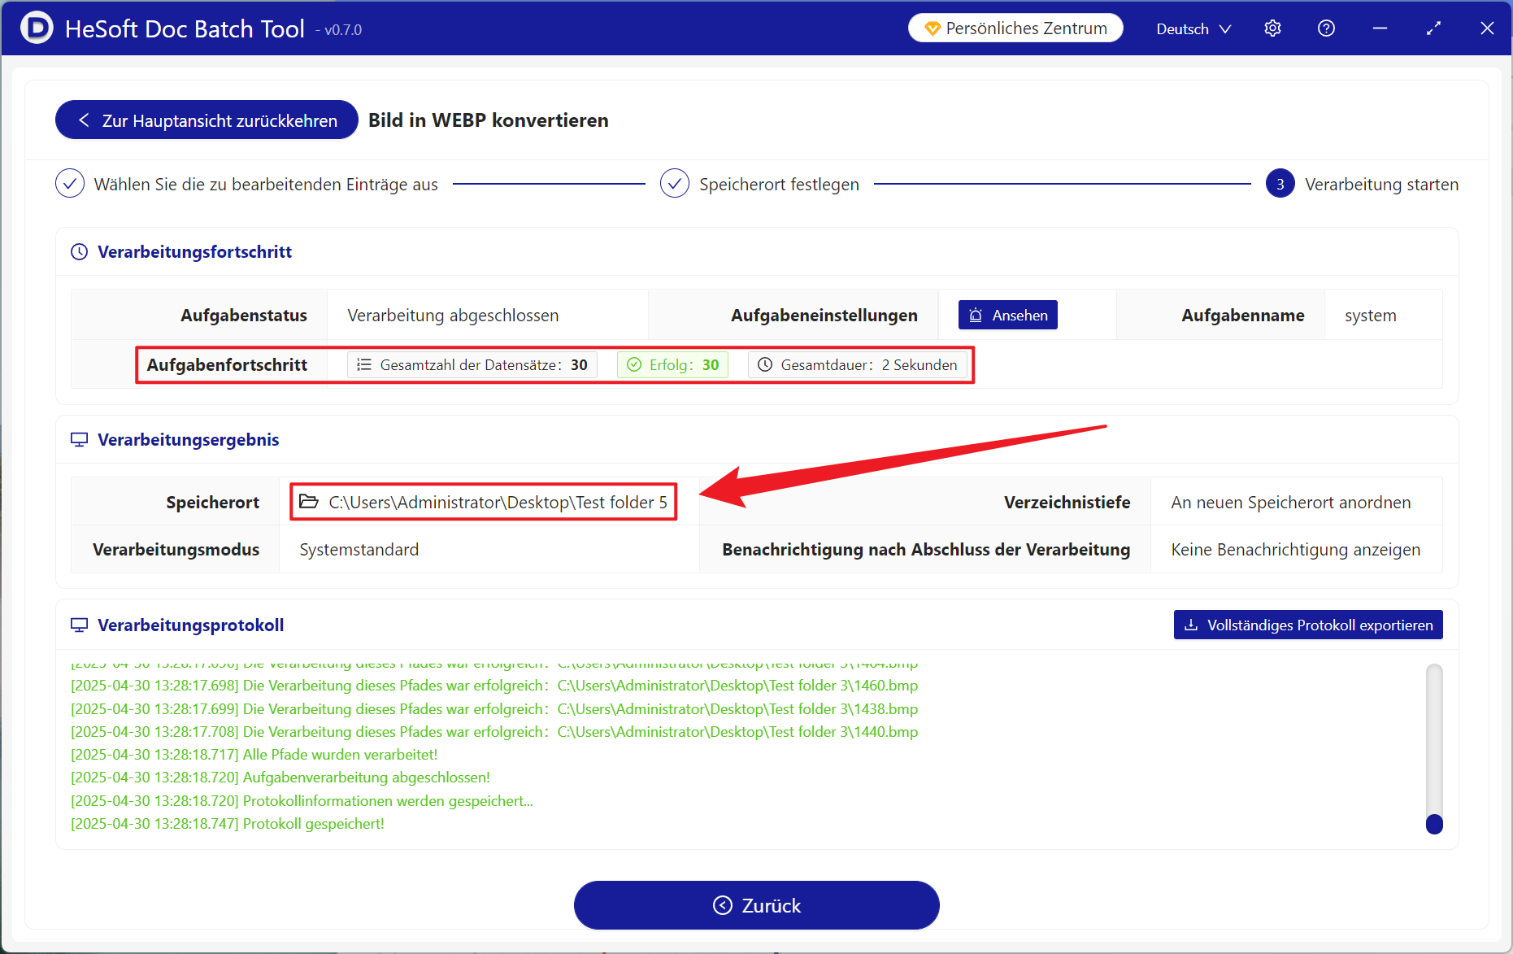Click the green success checkmark icon
This screenshot has width=1513, height=954.
(x=634, y=365)
